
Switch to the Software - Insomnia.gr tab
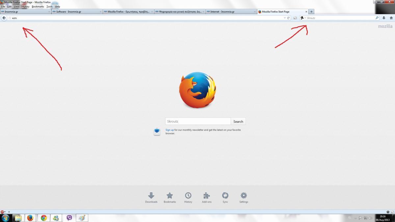(x=77, y=12)
